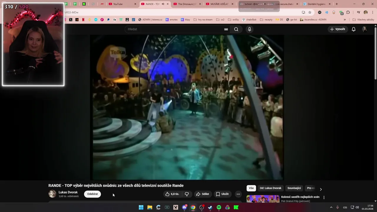This screenshot has height=212, width=377.
Task: Open YouTube notifications bell
Action: pos(354,29)
